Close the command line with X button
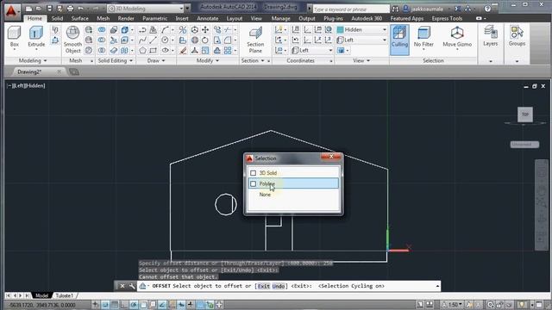 pyautogui.click(x=122, y=286)
